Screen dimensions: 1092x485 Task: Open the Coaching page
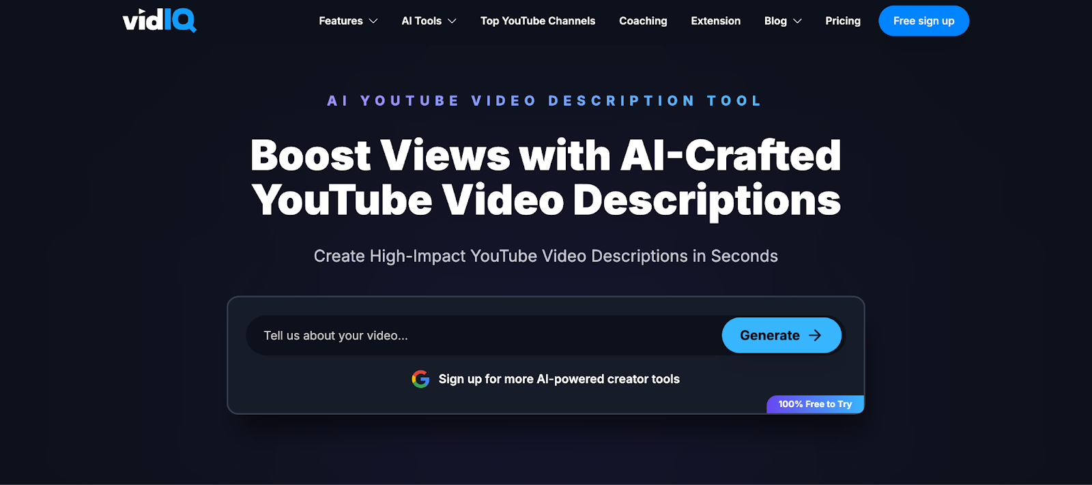point(643,21)
